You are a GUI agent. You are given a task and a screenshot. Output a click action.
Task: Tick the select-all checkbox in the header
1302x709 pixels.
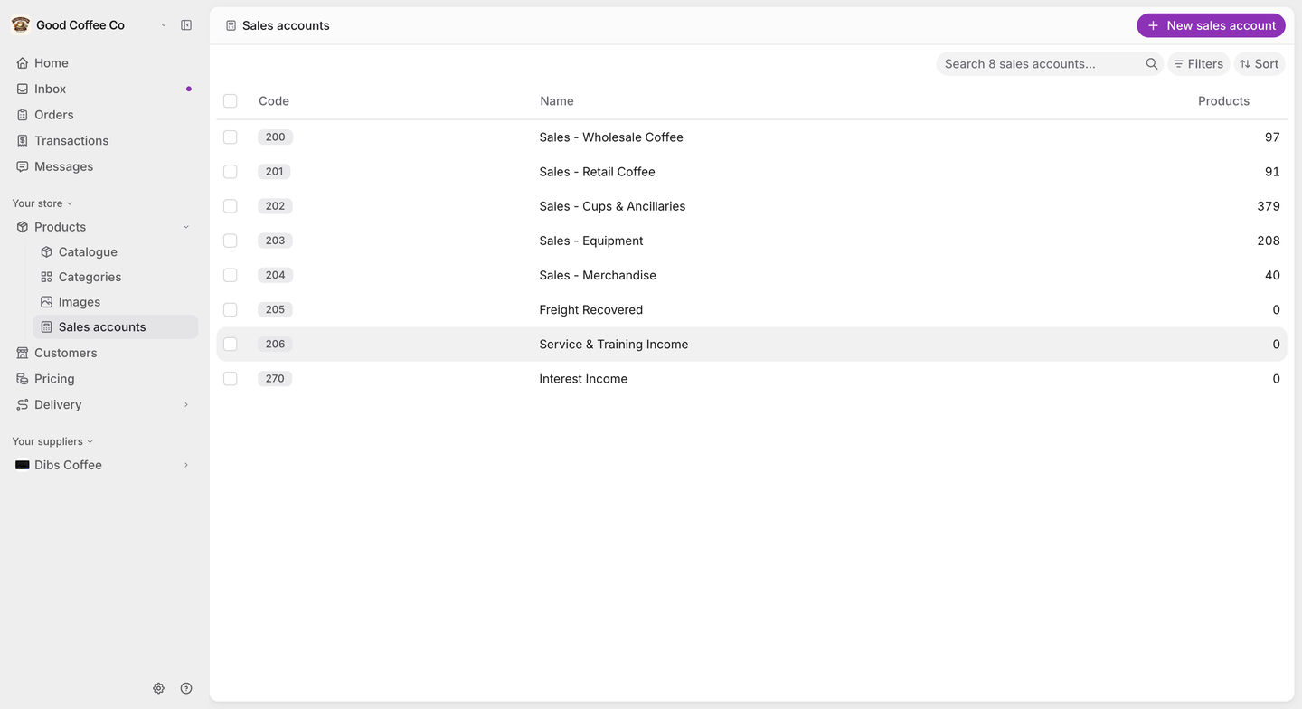click(231, 101)
